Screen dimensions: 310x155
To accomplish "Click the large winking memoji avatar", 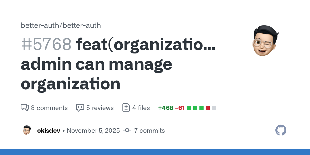I will pyautogui.click(x=266, y=41).
